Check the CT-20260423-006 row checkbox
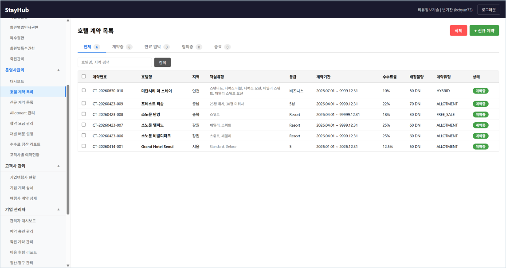This screenshot has height=268, width=506. click(x=83, y=135)
